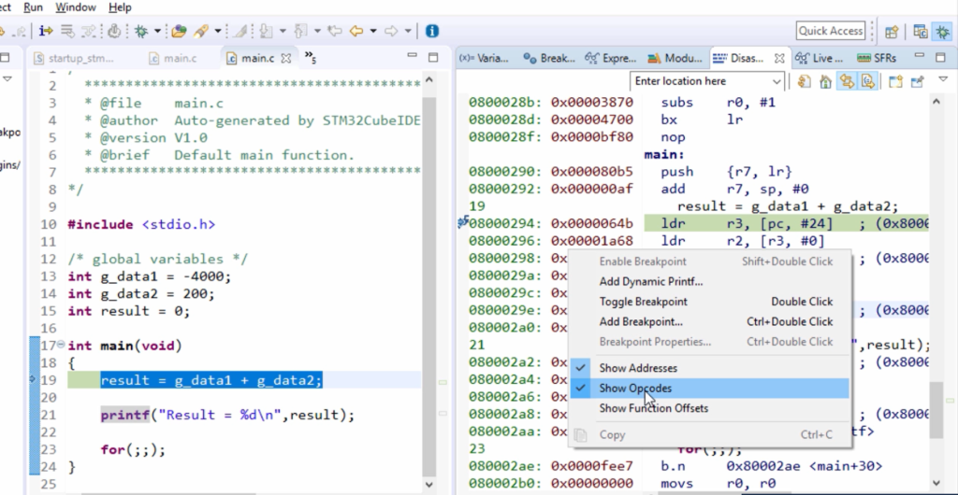Maximize the Disassembly view panel
Viewport: 958px width, 495px height.
tap(939, 57)
